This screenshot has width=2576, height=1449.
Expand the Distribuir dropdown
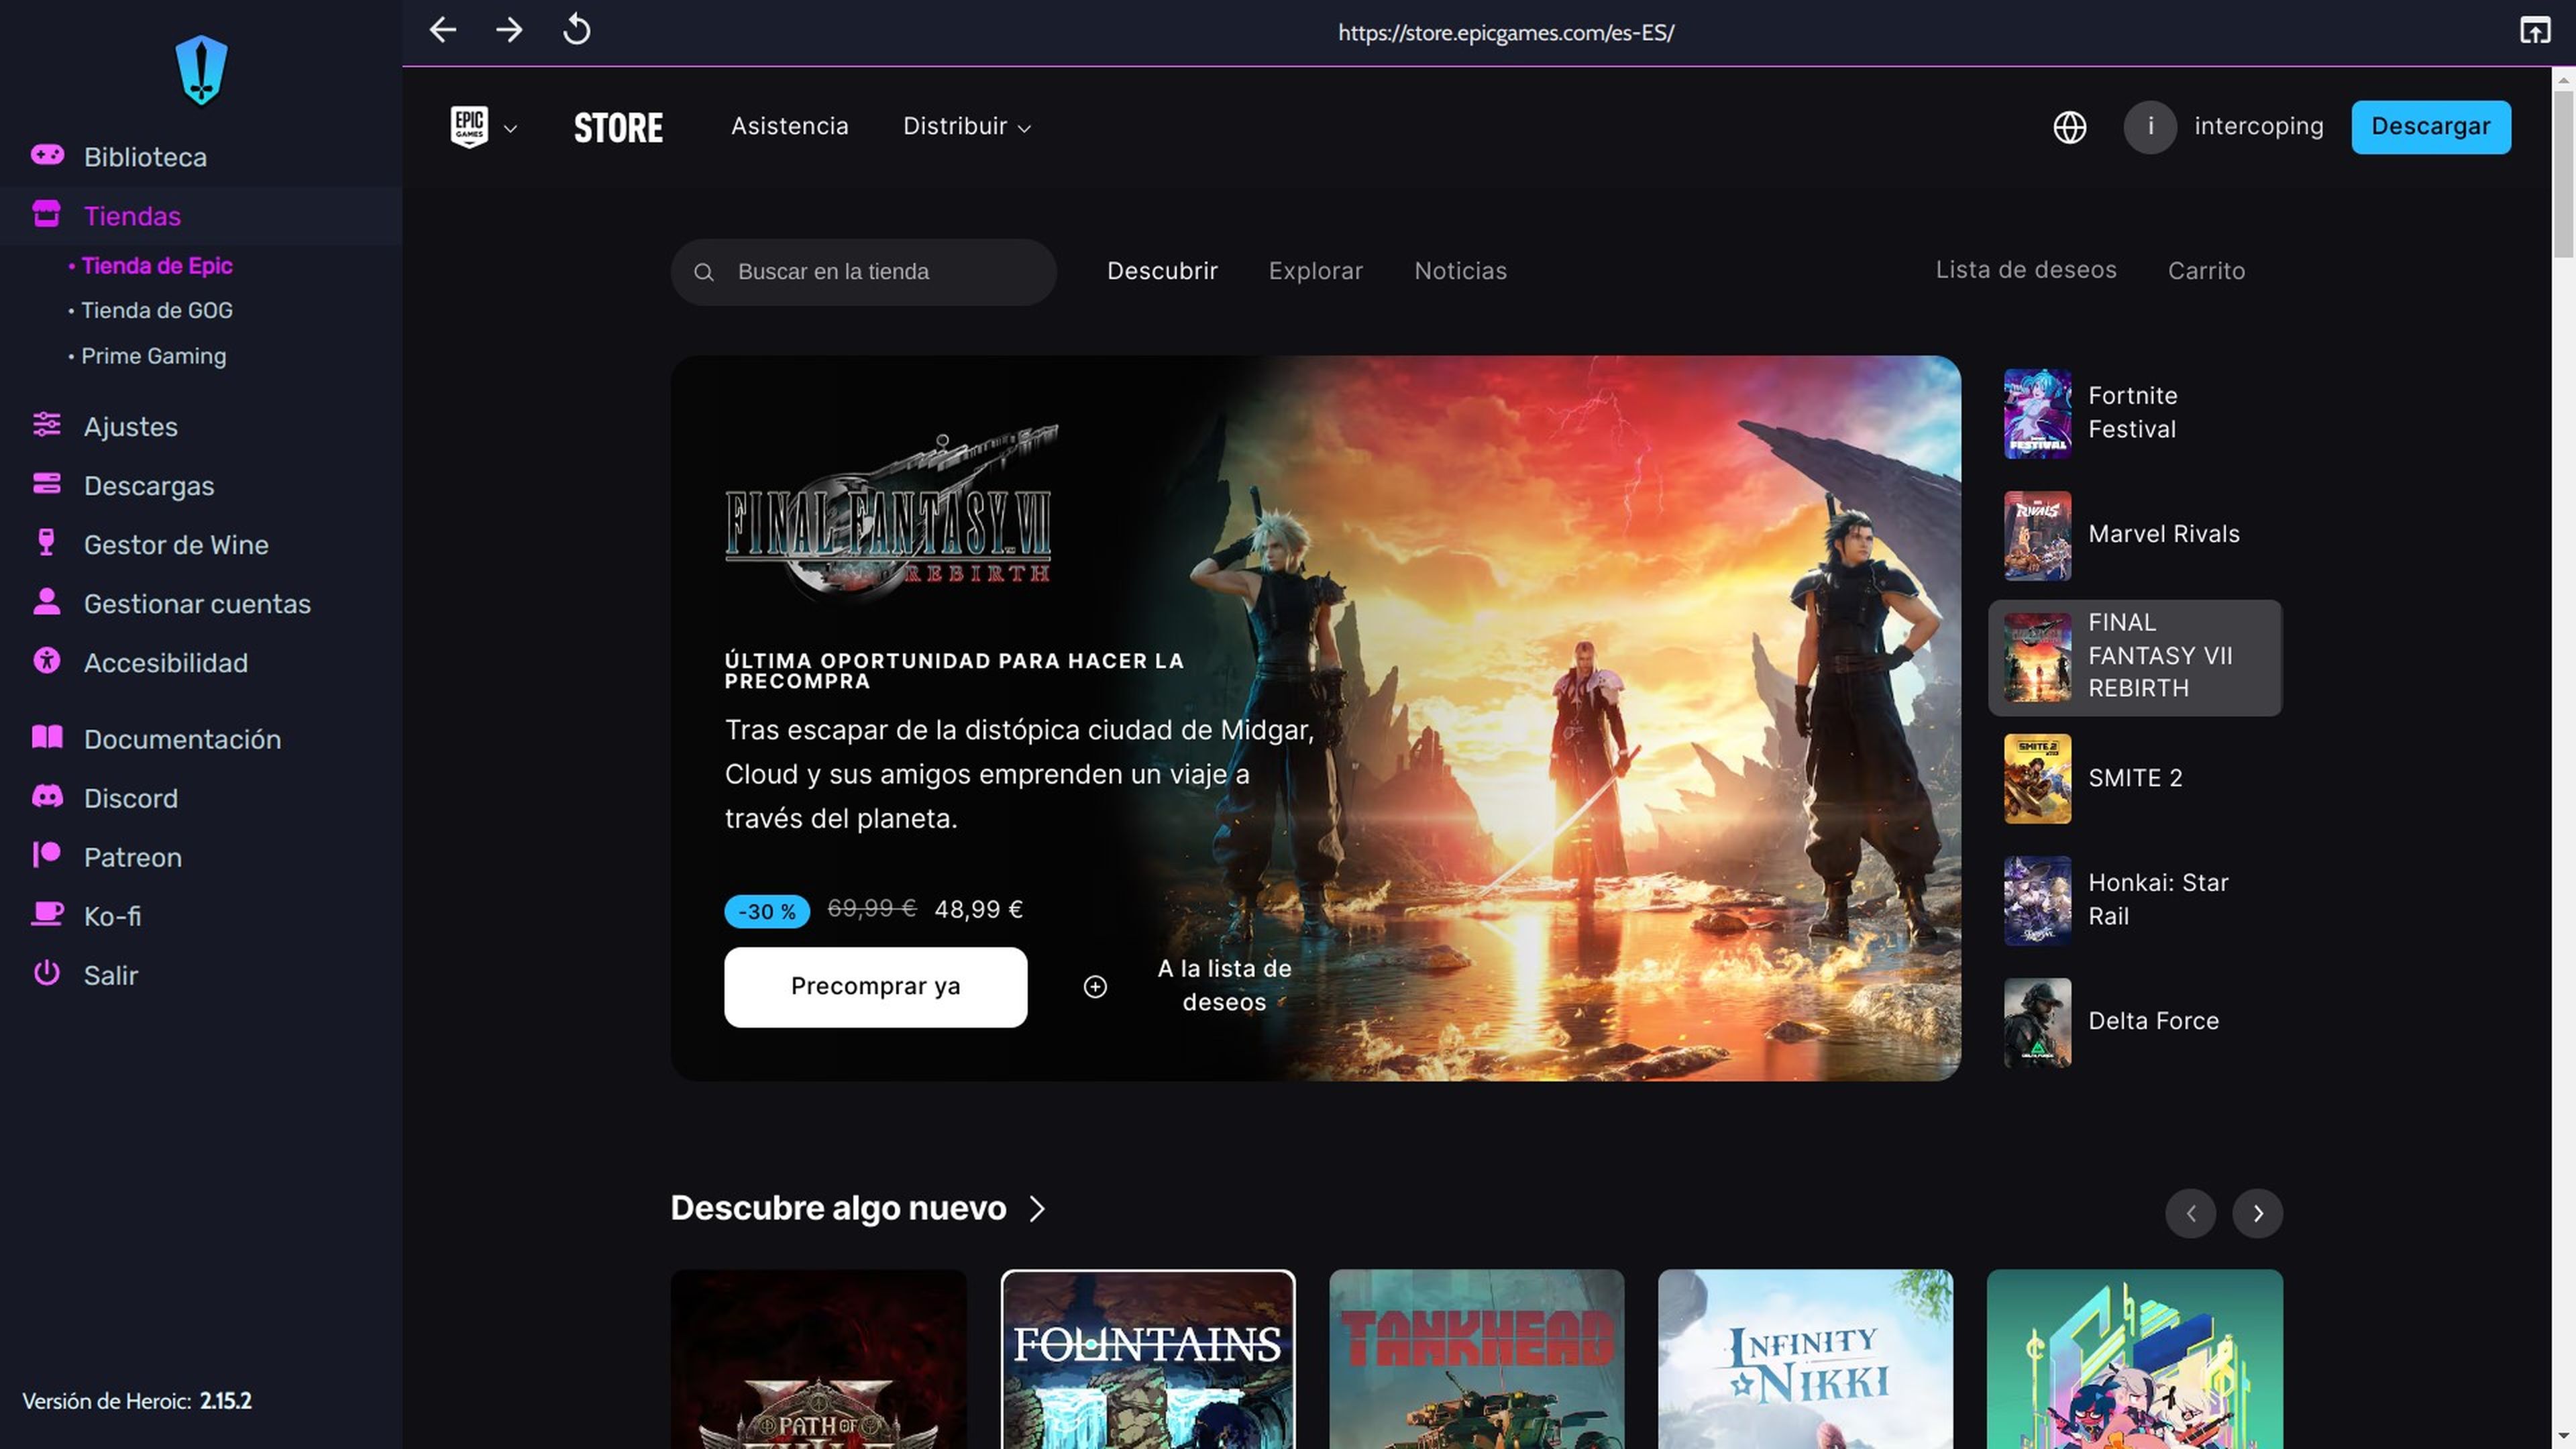click(x=967, y=127)
